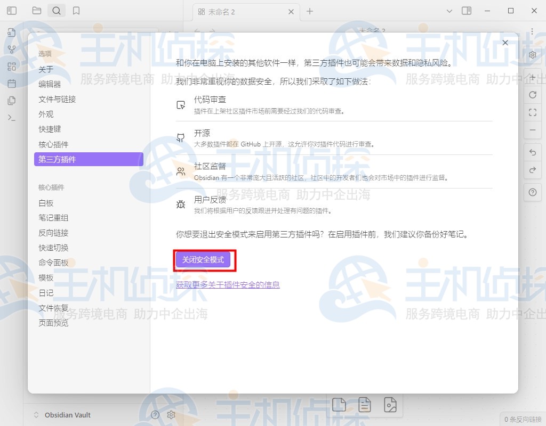Open the tab list dropdown chevron
Image resolution: width=546 pixels, height=426 pixels.
[451, 10]
